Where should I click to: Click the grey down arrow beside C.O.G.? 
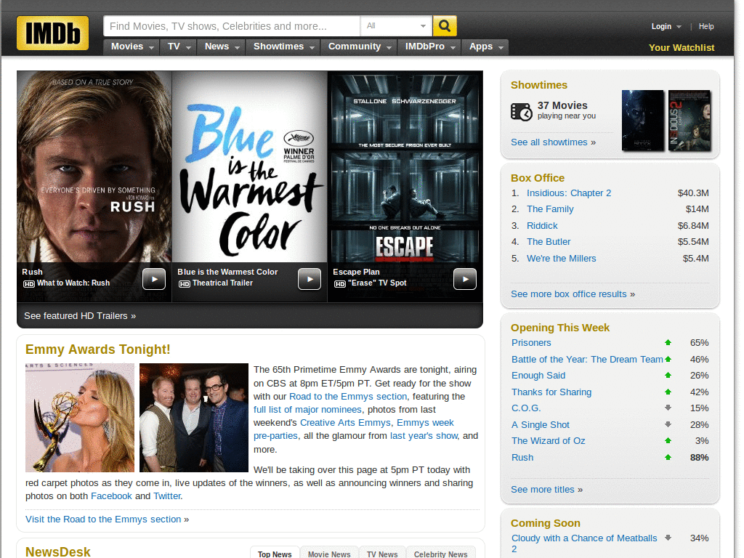click(x=668, y=408)
